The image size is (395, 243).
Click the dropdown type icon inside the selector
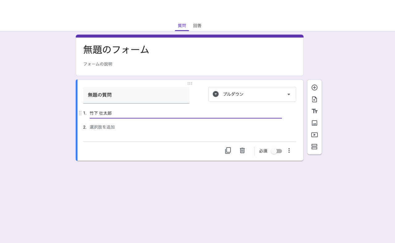click(215, 94)
